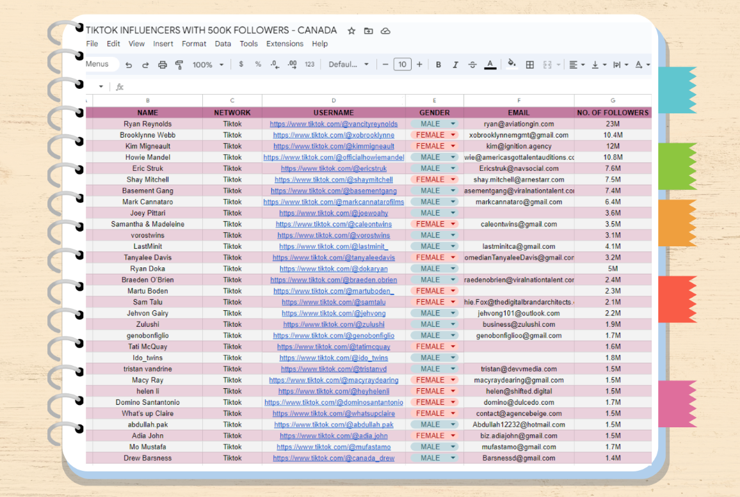Decrease decimal places icon

tap(275, 65)
